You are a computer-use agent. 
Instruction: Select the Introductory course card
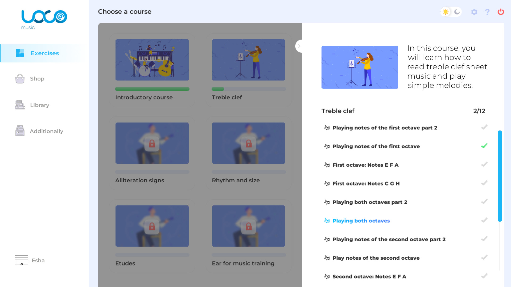(152, 60)
